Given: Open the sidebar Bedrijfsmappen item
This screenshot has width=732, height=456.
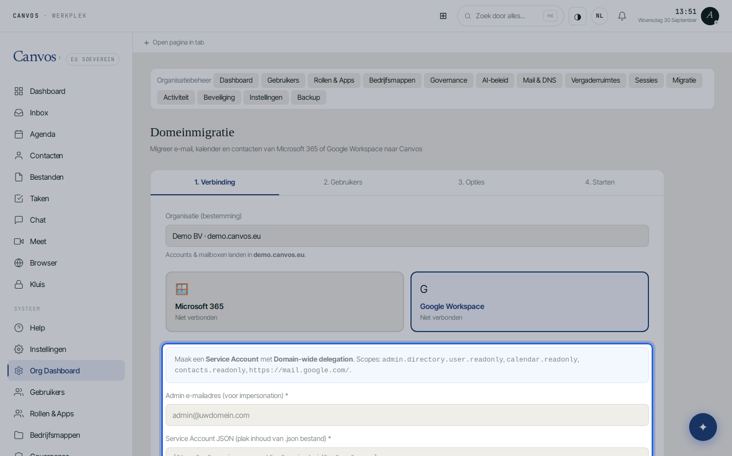Looking at the screenshot, I should [66, 435].
